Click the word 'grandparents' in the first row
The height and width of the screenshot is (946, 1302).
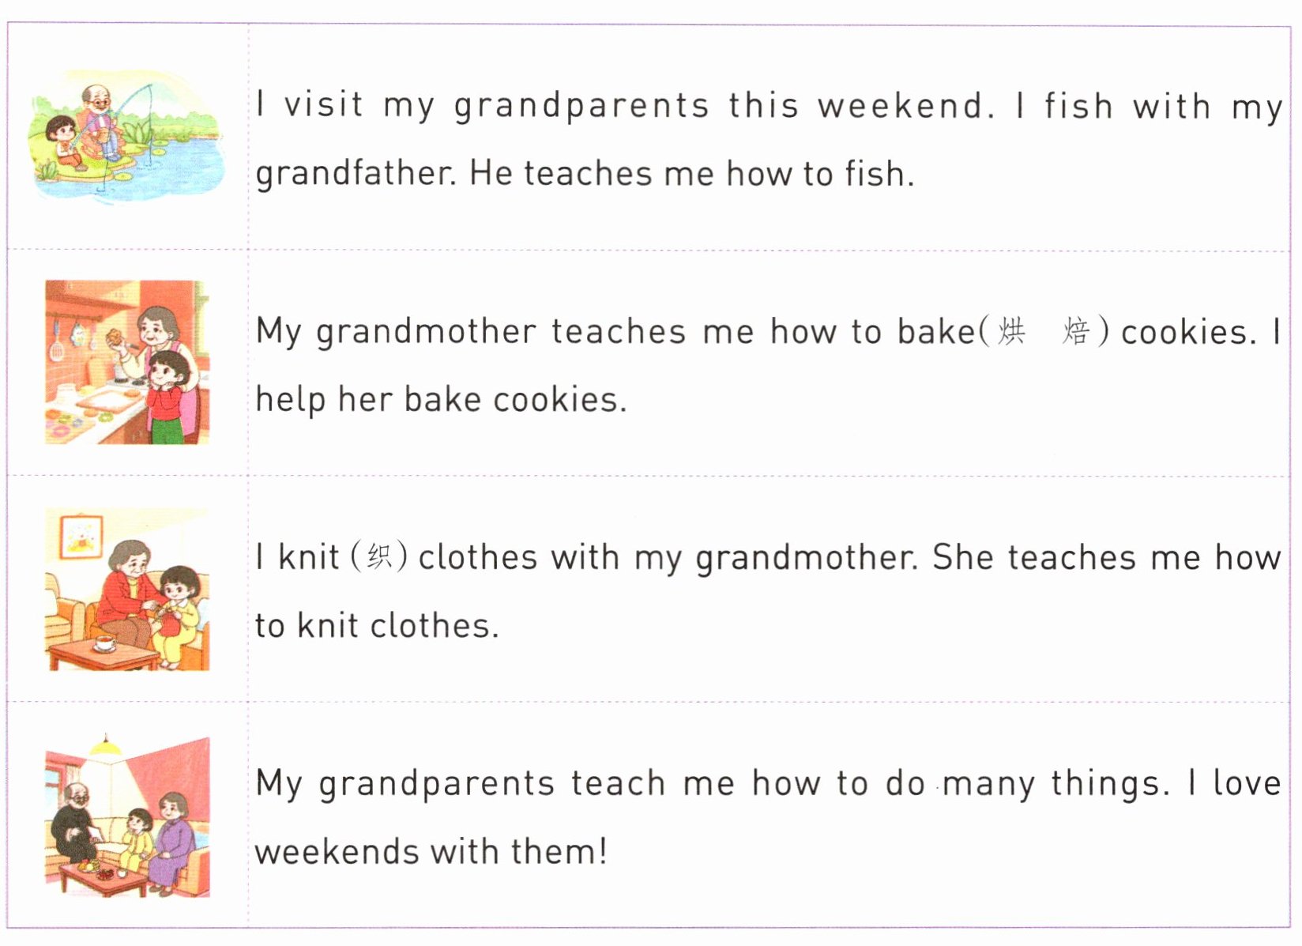click(581, 106)
